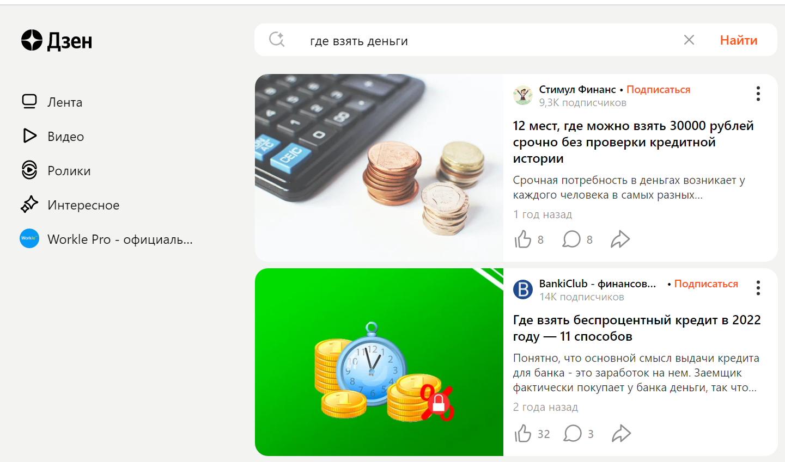The height and width of the screenshot is (462, 785).
Task: Share the 12 мест article
Action: coord(620,239)
